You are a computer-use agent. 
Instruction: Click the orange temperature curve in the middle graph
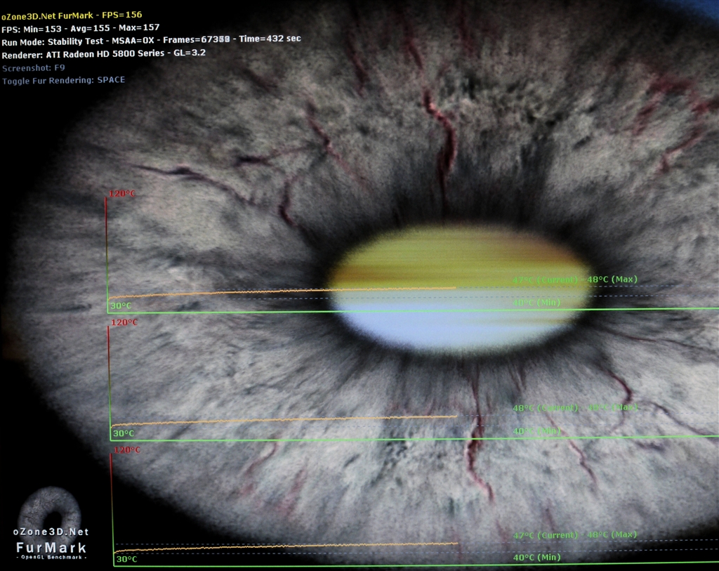click(284, 419)
